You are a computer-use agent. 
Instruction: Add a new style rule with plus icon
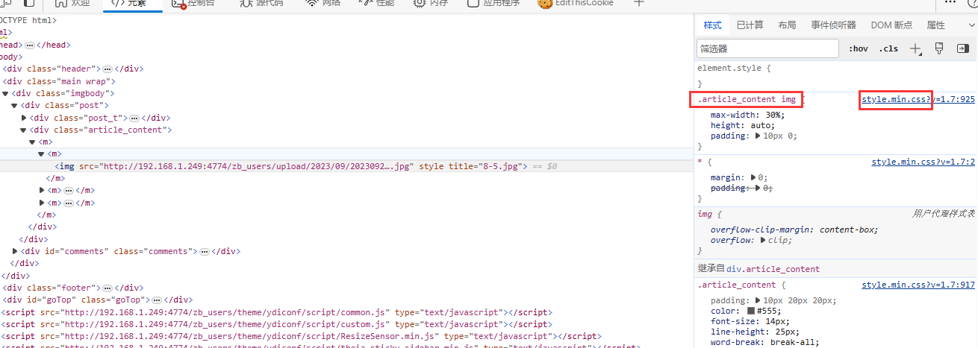point(916,48)
